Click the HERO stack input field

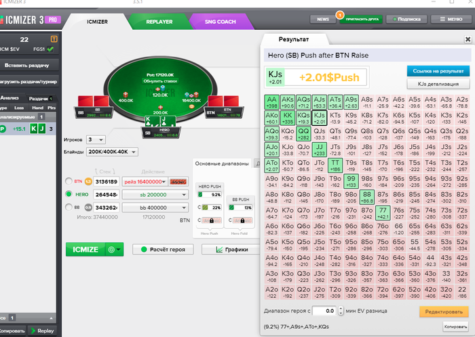(x=107, y=195)
